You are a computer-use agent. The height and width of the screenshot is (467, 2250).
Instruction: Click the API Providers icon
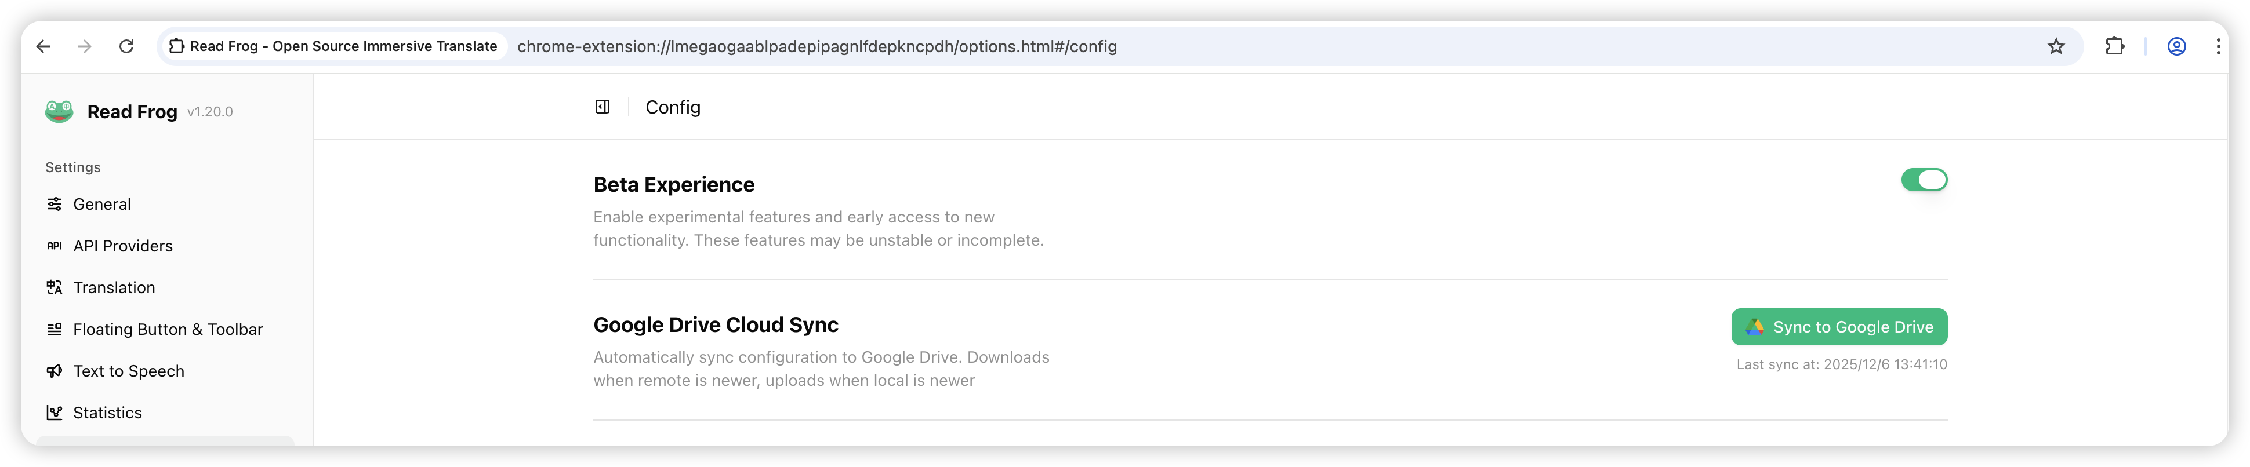(x=54, y=246)
